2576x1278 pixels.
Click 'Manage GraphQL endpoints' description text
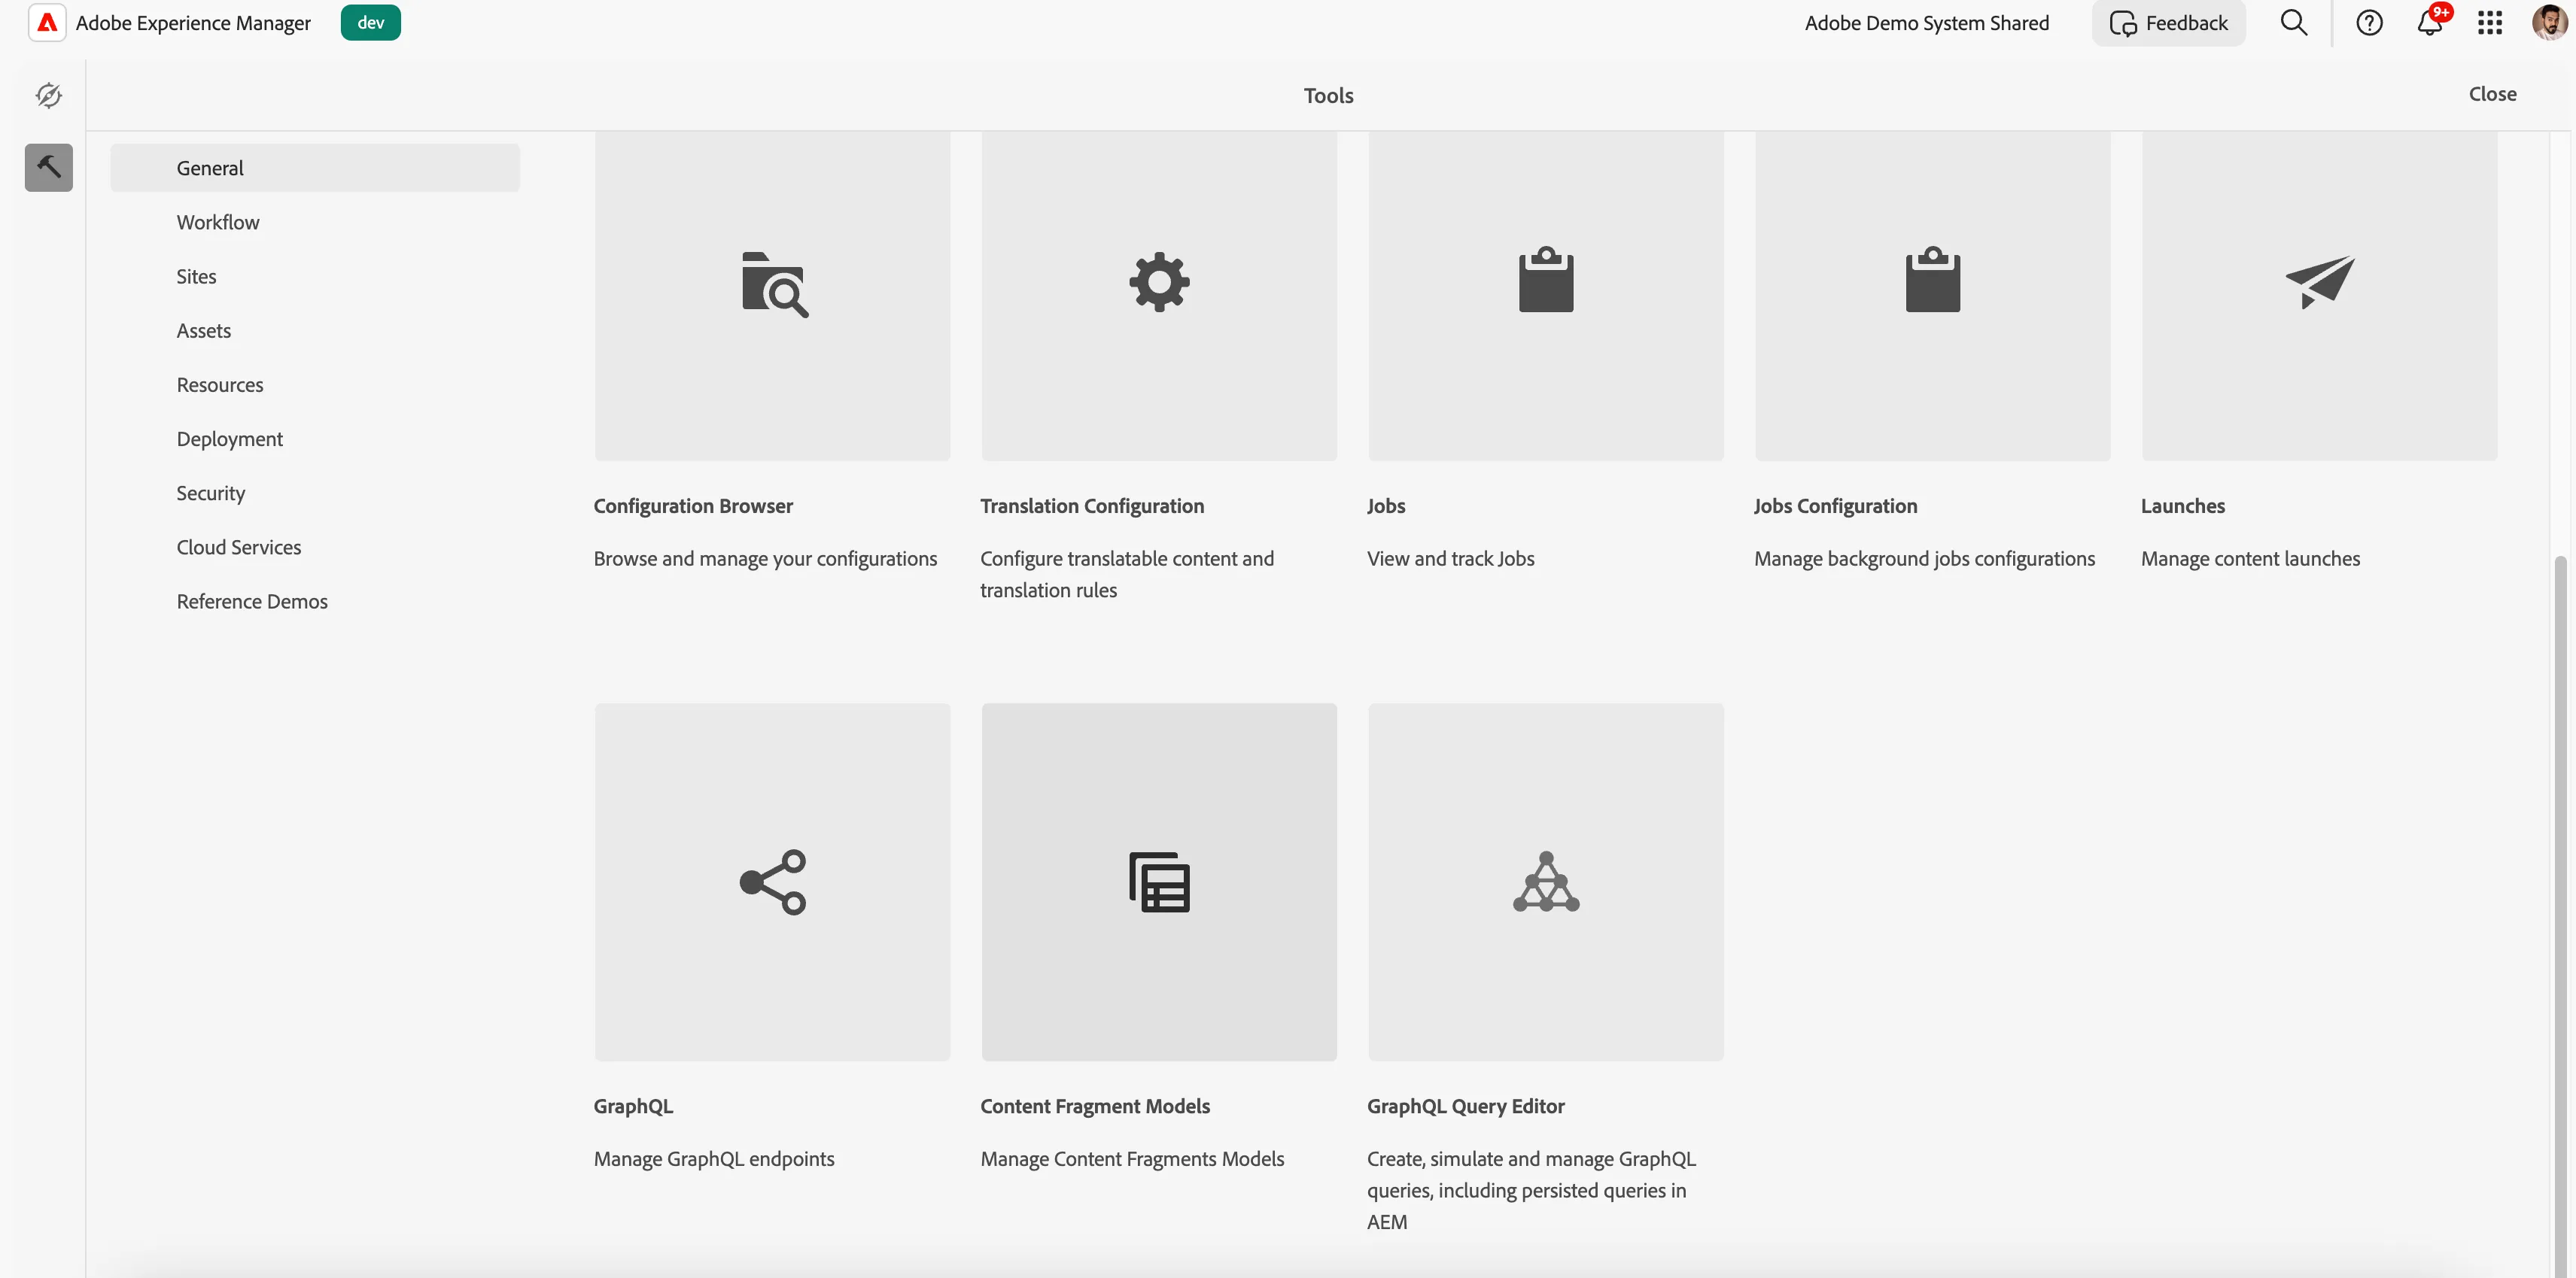pos(714,1159)
